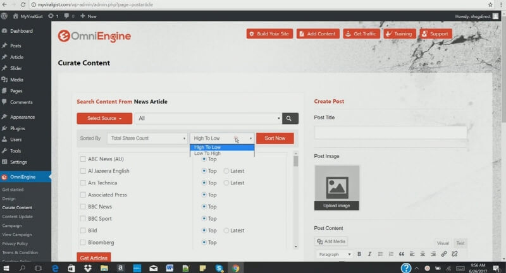Click the magnifier search button beside All
This screenshot has height=273, width=506.
click(290, 118)
